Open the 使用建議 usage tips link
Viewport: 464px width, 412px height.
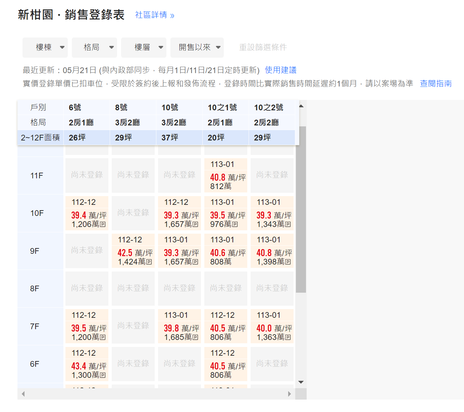click(x=281, y=70)
